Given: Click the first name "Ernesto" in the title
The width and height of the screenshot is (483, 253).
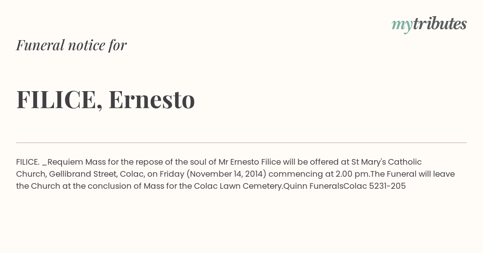Looking at the screenshot, I should (x=152, y=99).
